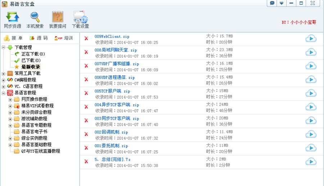Open 5、总结[完结].7z file link
324x186 pixels.
point(113,159)
